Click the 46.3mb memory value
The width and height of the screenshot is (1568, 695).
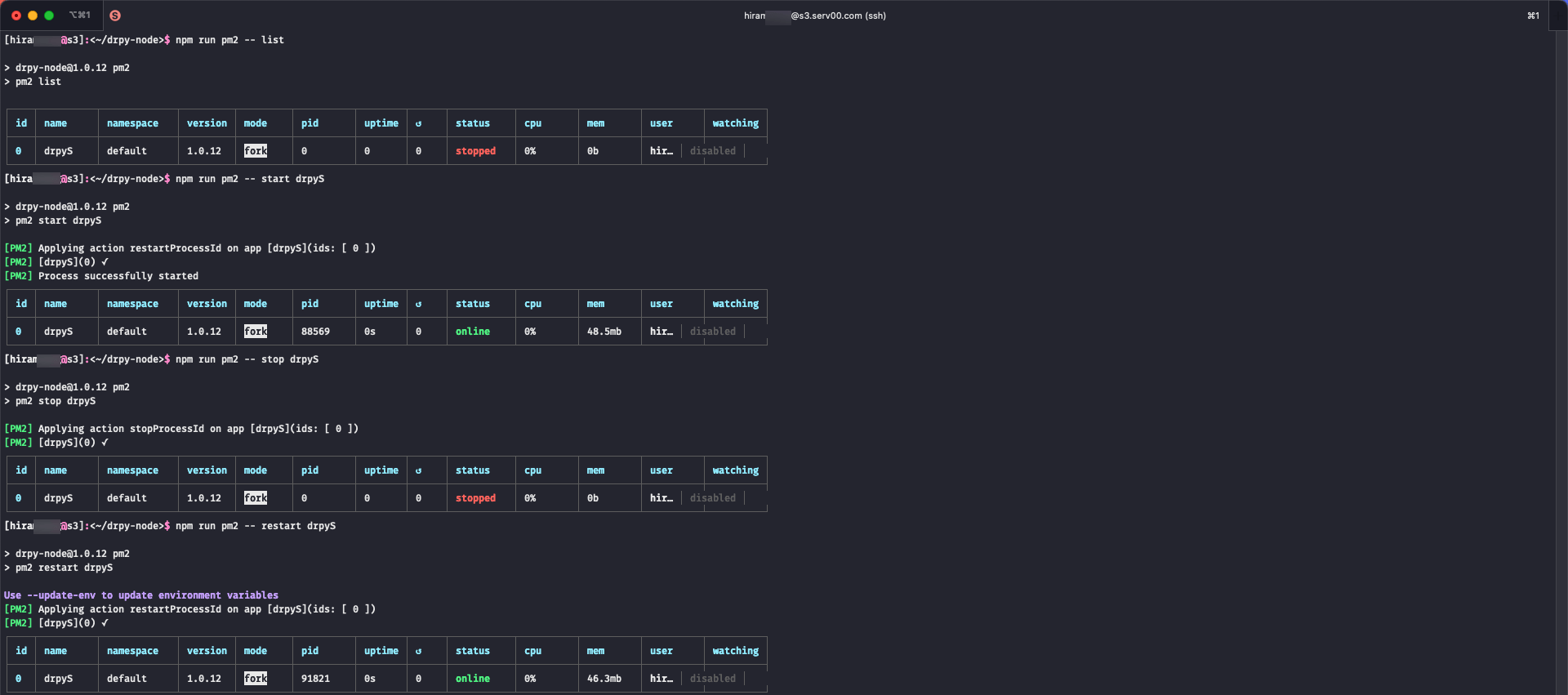(x=604, y=679)
